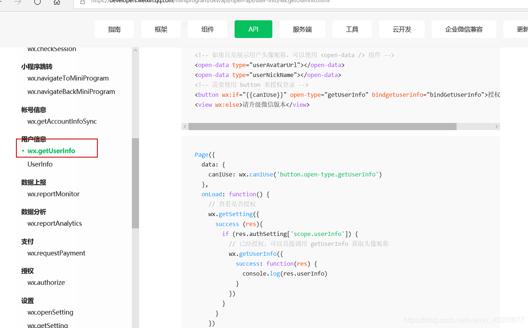Click the 授权 sidebar heading
Screen dimensions: 528x328
pyautogui.click(x=27, y=271)
